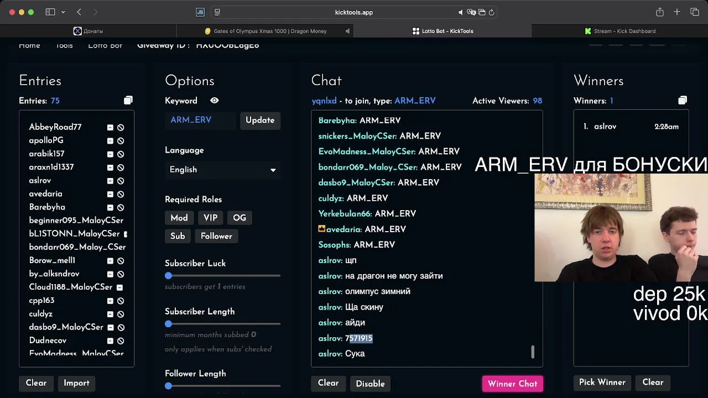Click the minus icon beside Barebyha
708x398 pixels.
pos(110,207)
